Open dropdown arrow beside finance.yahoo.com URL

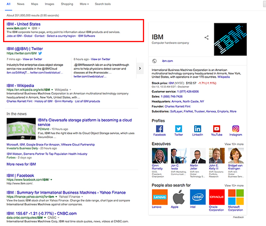click(56, 197)
